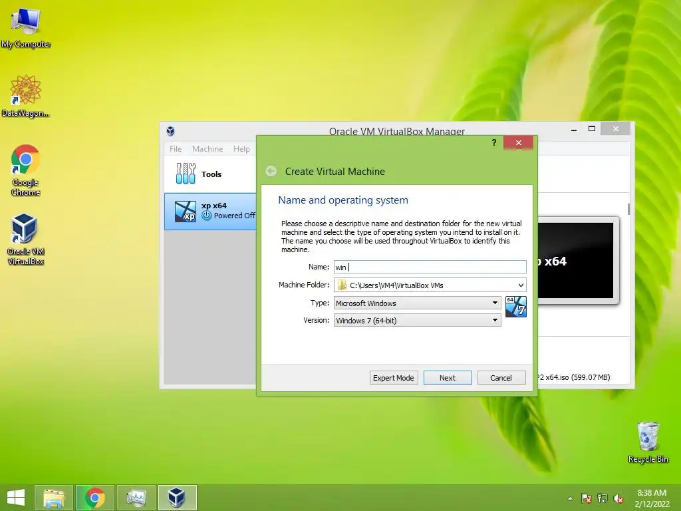Click the wizard back arrow
The width and height of the screenshot is (681, 511).
271,171
